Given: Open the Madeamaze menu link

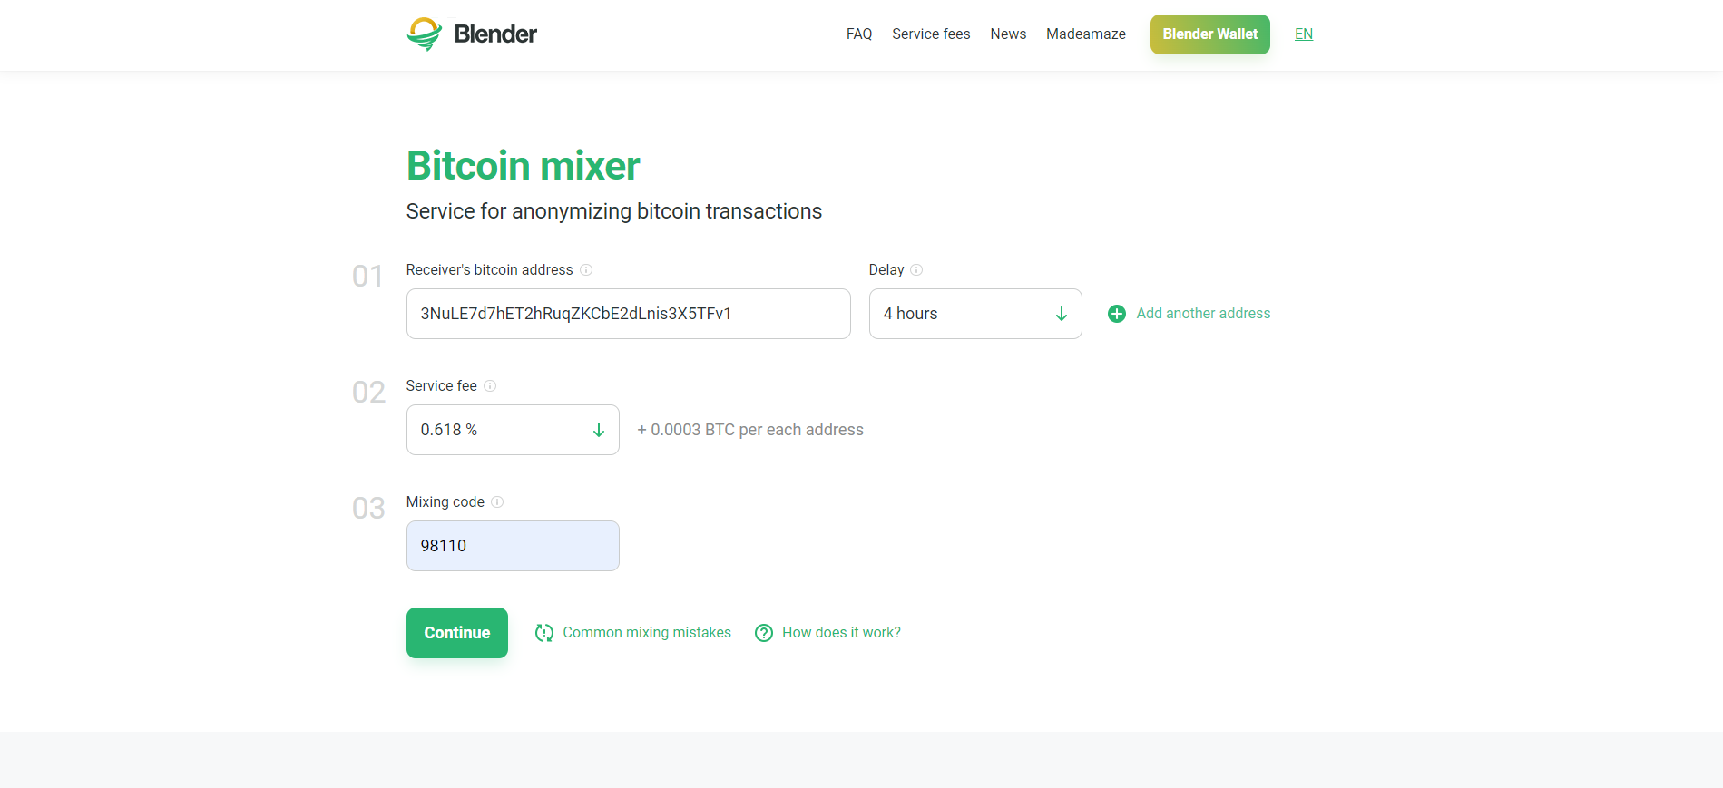Looking at the screenshot, I should click(1086, 34).
